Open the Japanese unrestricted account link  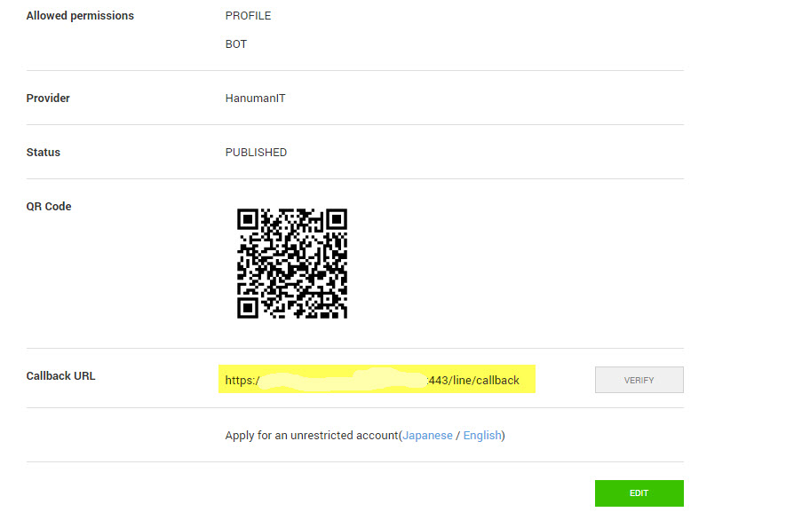[x=427, y=436]
